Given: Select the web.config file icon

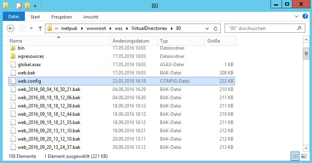Looking at the screenshot, I should click(x=13, y=81).
